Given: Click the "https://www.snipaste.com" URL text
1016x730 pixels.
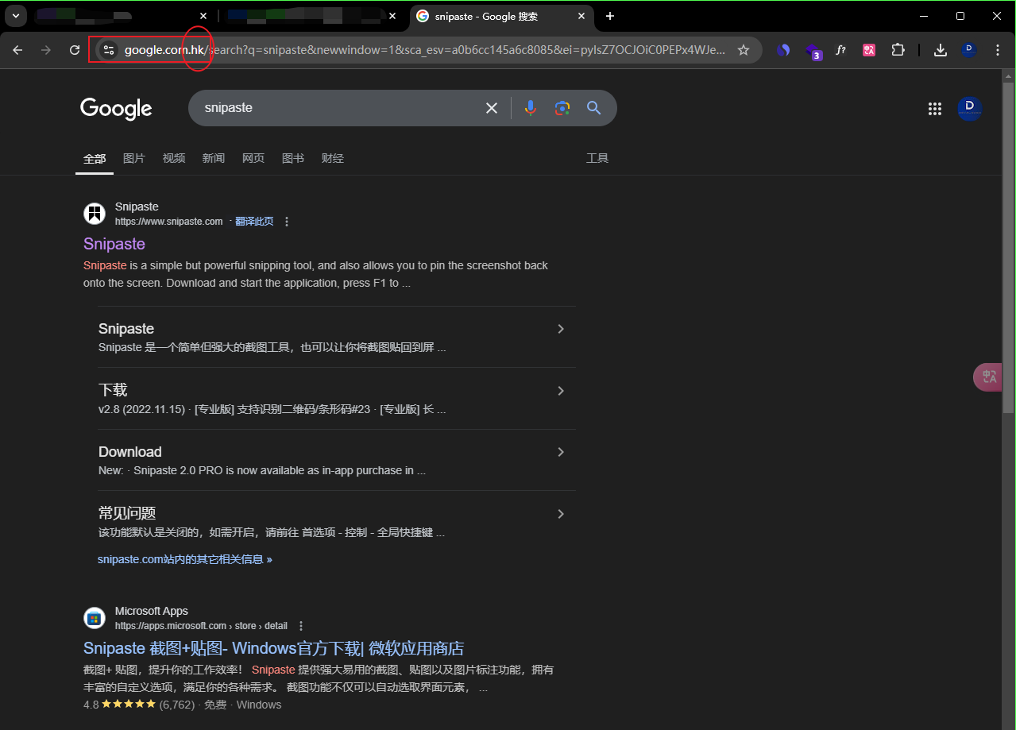Looking at the screenshot, I should pos(168,222).
